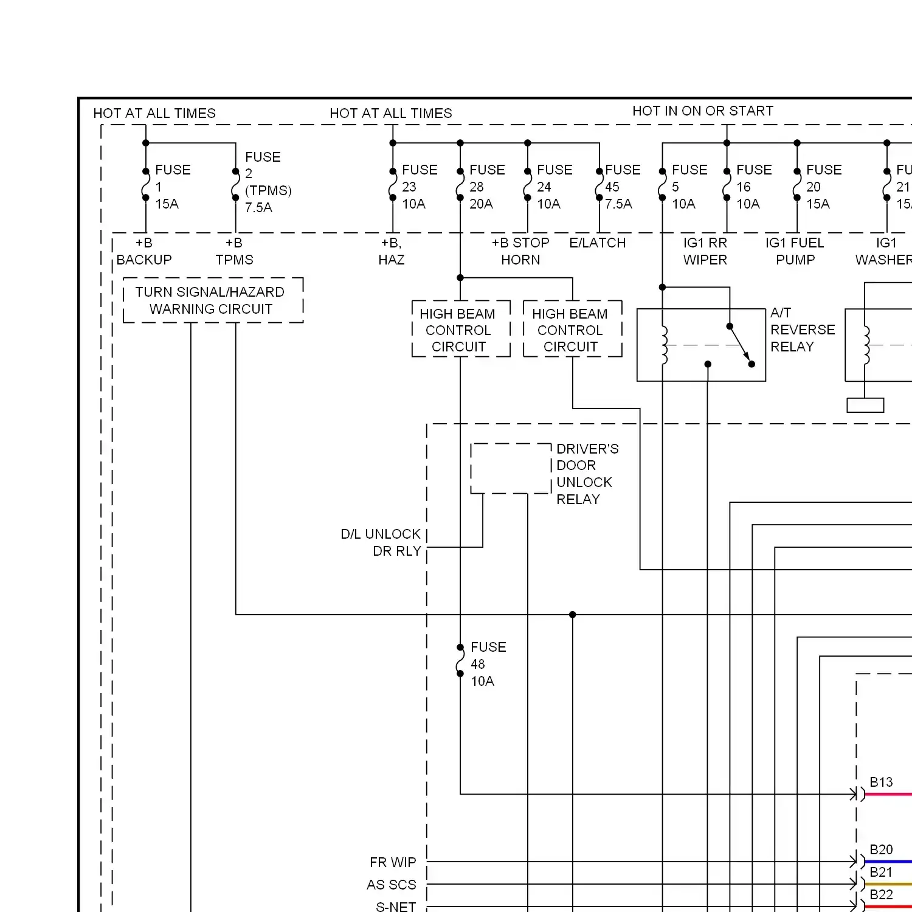Select connector pin B21
This screenshot has height=912, width=912.
pyautogui.click(x=881, y=872)
